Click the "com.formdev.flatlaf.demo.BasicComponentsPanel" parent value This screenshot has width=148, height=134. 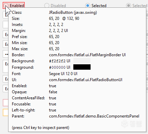point(94,116)
